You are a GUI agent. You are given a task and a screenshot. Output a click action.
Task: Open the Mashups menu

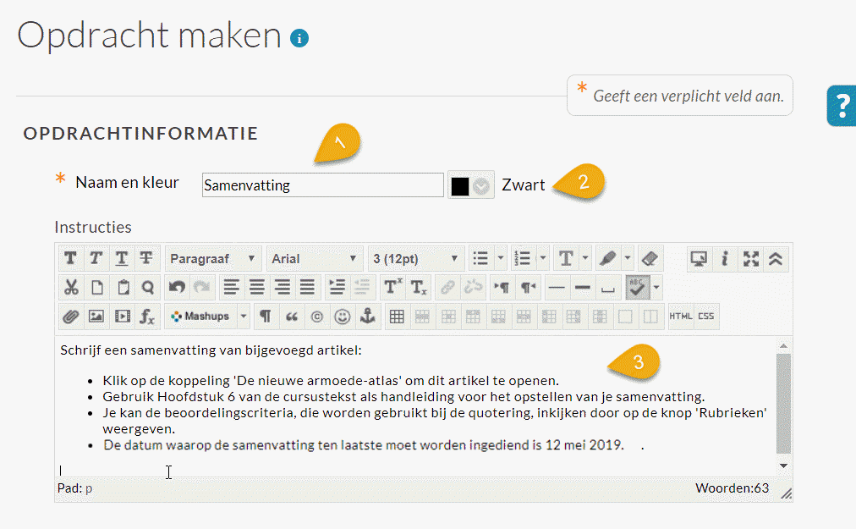coord(207,317)
